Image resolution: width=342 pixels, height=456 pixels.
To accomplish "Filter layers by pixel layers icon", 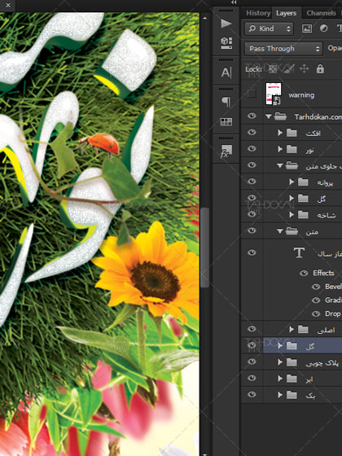I will click(x=307, y=28).
